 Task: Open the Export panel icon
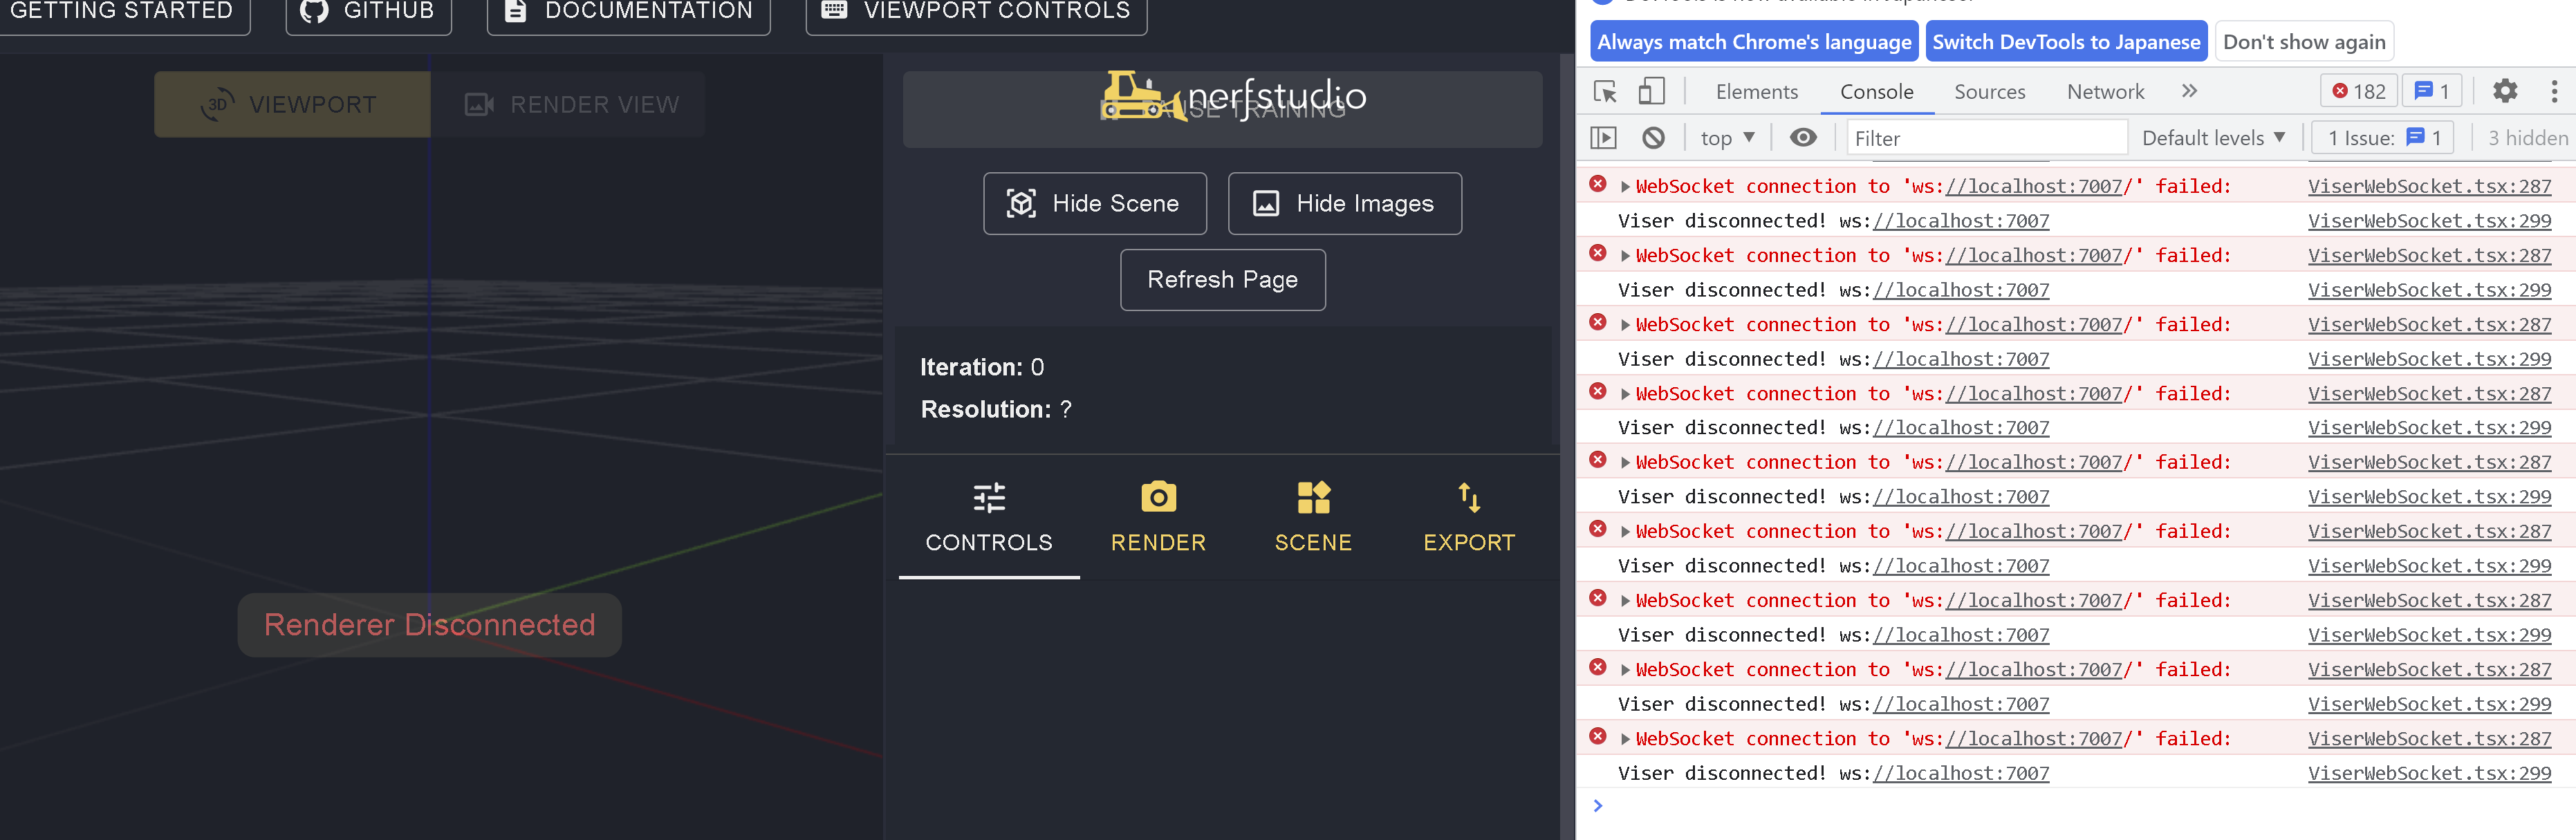[1468, 497]
